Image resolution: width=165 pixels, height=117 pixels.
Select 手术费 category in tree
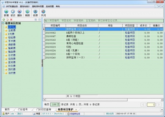[12, 41]
